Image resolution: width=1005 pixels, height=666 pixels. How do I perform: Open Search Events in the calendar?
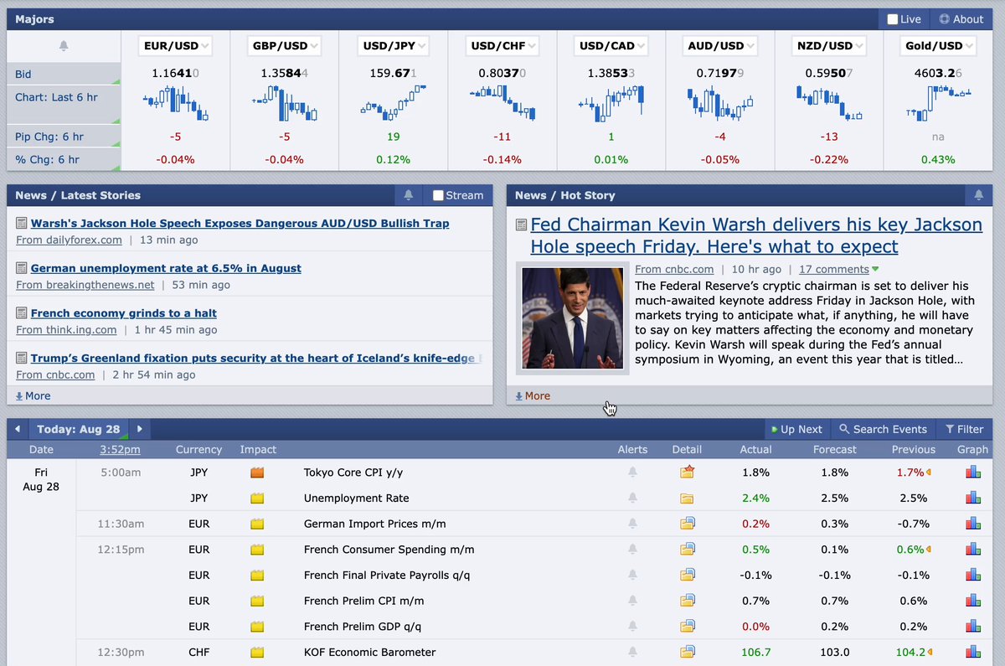pos(883,429)
